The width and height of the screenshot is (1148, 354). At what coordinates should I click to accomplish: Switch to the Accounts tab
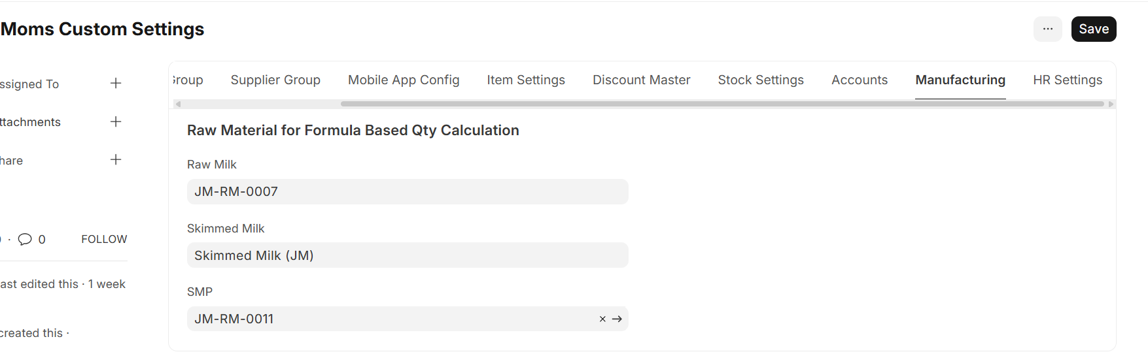[x=860, y=80]
